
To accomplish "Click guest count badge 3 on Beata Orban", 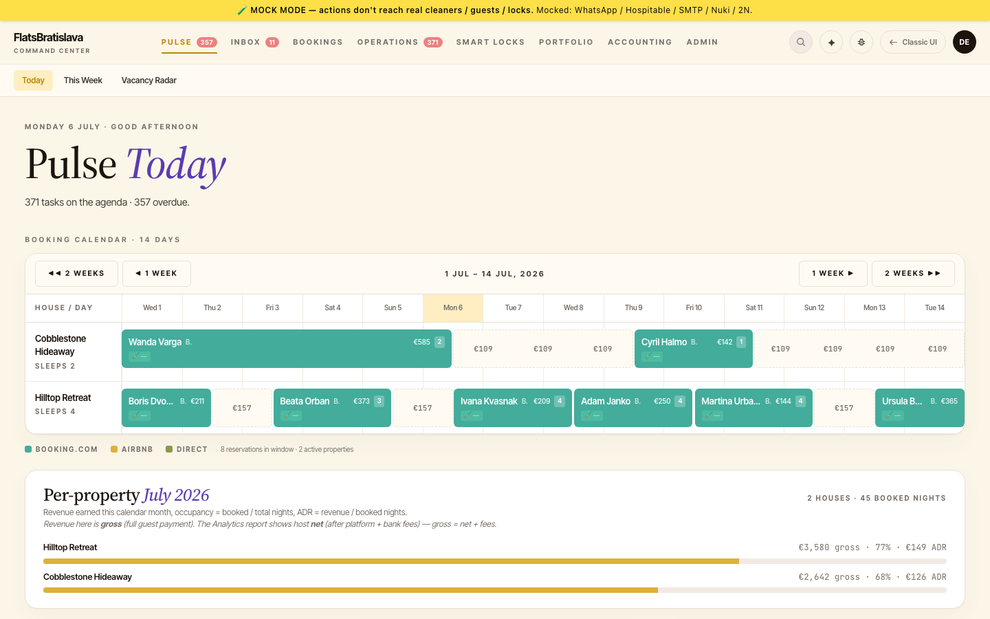I will (379, 401).
